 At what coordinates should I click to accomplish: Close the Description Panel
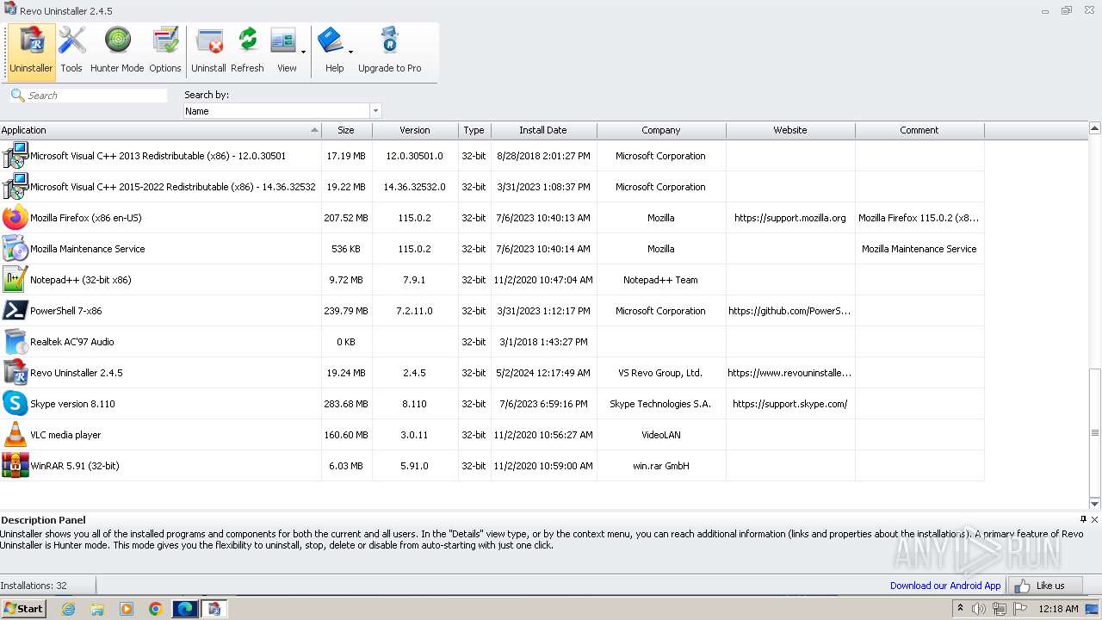(1095, 519)
